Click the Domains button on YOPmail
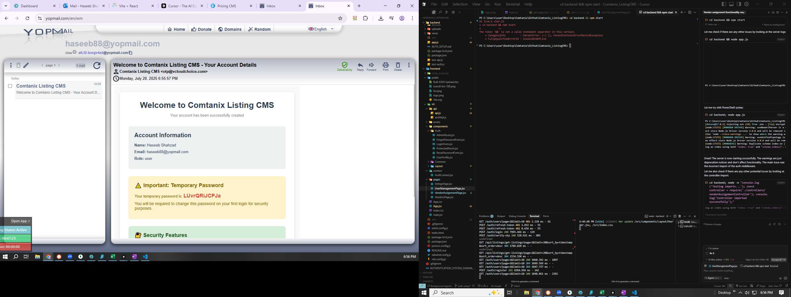 pos(230,29)
